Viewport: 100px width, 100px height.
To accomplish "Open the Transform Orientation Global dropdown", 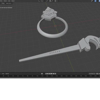I will pyautogui.click(x=42, y=1).
